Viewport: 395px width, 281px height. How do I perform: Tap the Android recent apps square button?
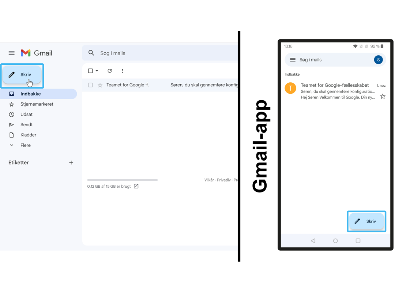[358, 241]
